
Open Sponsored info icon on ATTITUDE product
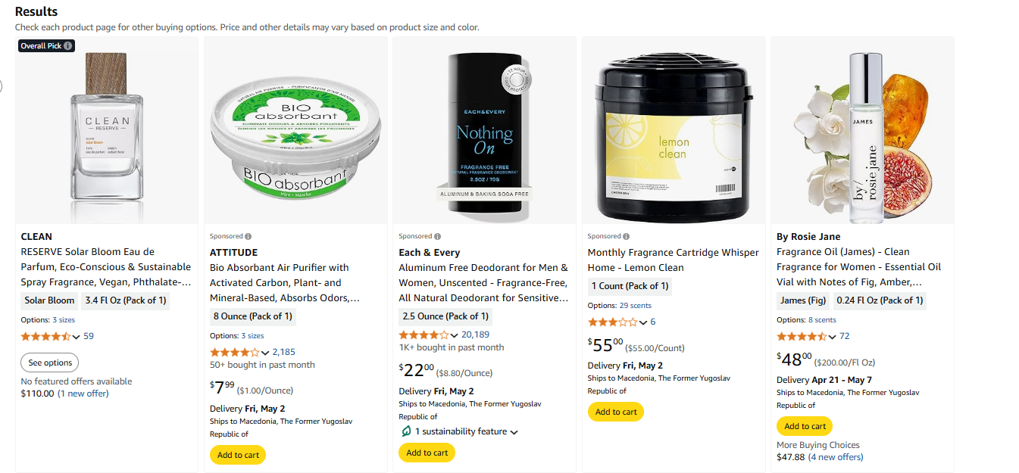[x=248, y=236]
